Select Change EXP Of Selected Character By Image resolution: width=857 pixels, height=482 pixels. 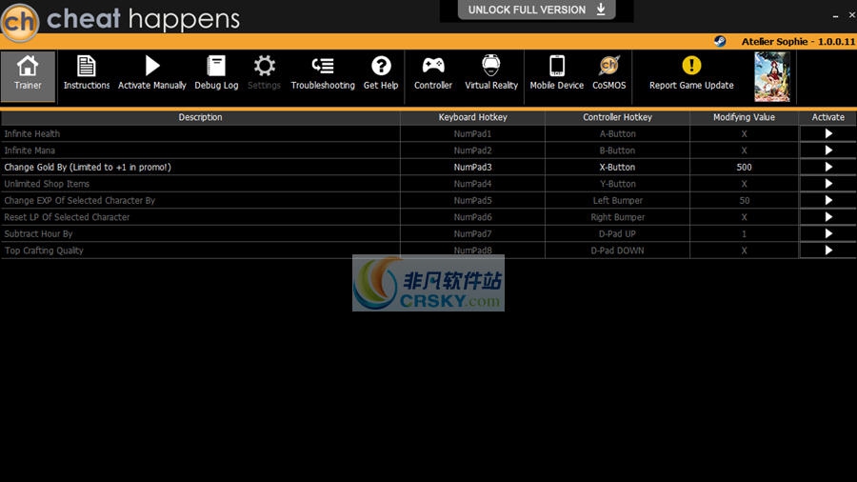pyautogui.click(x=201, y=201)
